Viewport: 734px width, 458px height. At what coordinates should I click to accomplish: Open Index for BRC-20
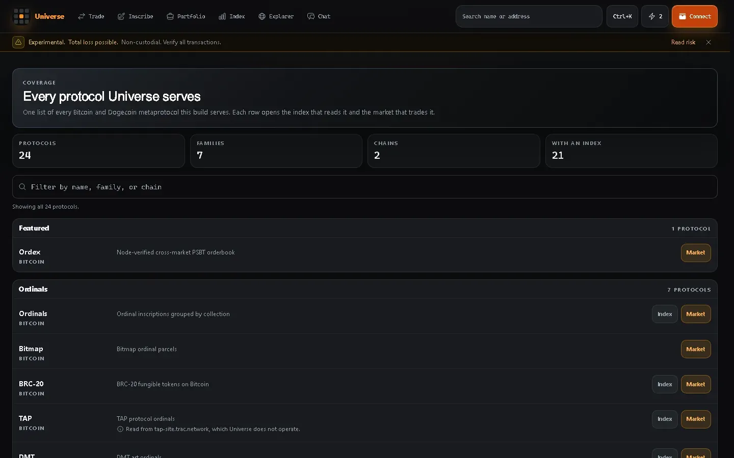(x=665, y=384)
